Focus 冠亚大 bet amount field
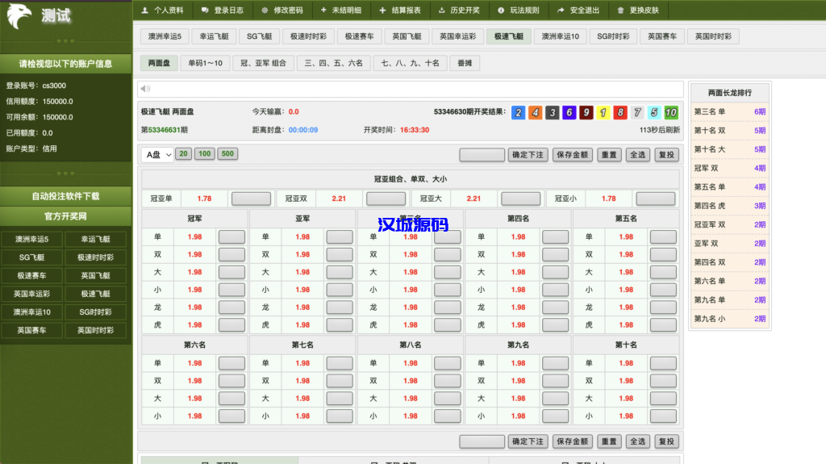This screenshot has width=826, height=464. (x=520, y=199)
